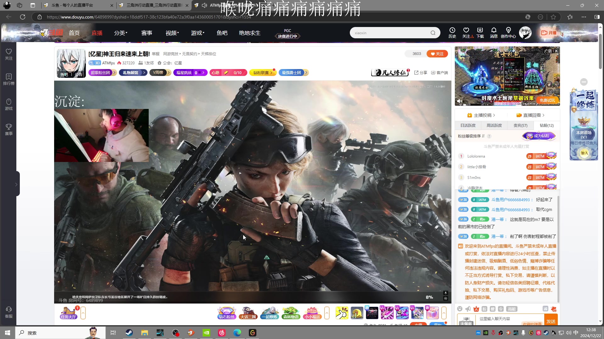Switch to 日活跃度 tab
The height and width of the screenshot is (339, 604).
468,125
